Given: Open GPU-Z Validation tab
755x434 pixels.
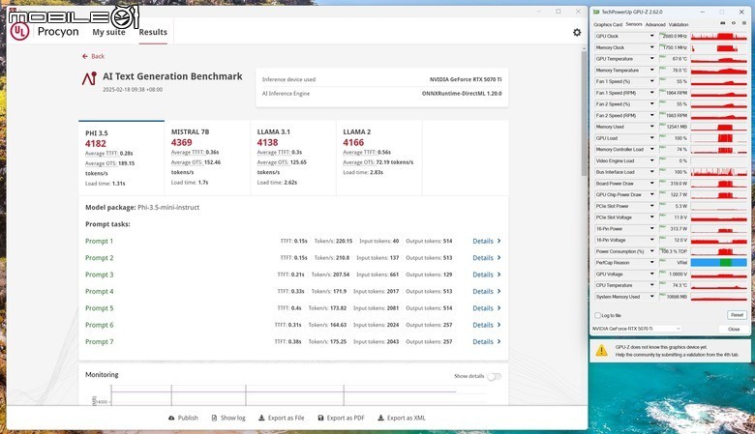Looking at the screenshot, I should click(x=679, y=24).
